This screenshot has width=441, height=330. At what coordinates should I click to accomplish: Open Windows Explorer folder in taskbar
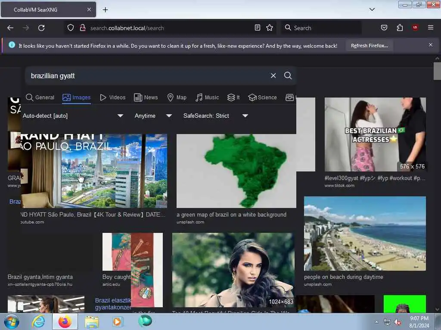tap(92, 322)
